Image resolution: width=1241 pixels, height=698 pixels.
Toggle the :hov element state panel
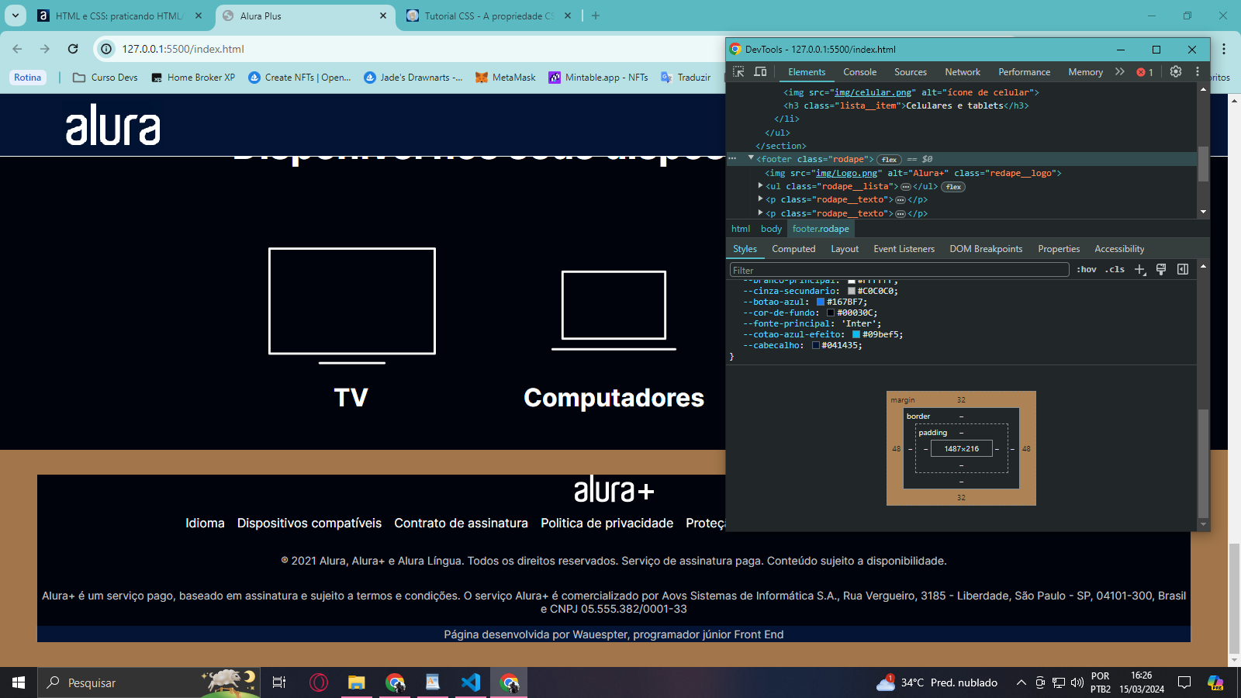click(1087, 269)
